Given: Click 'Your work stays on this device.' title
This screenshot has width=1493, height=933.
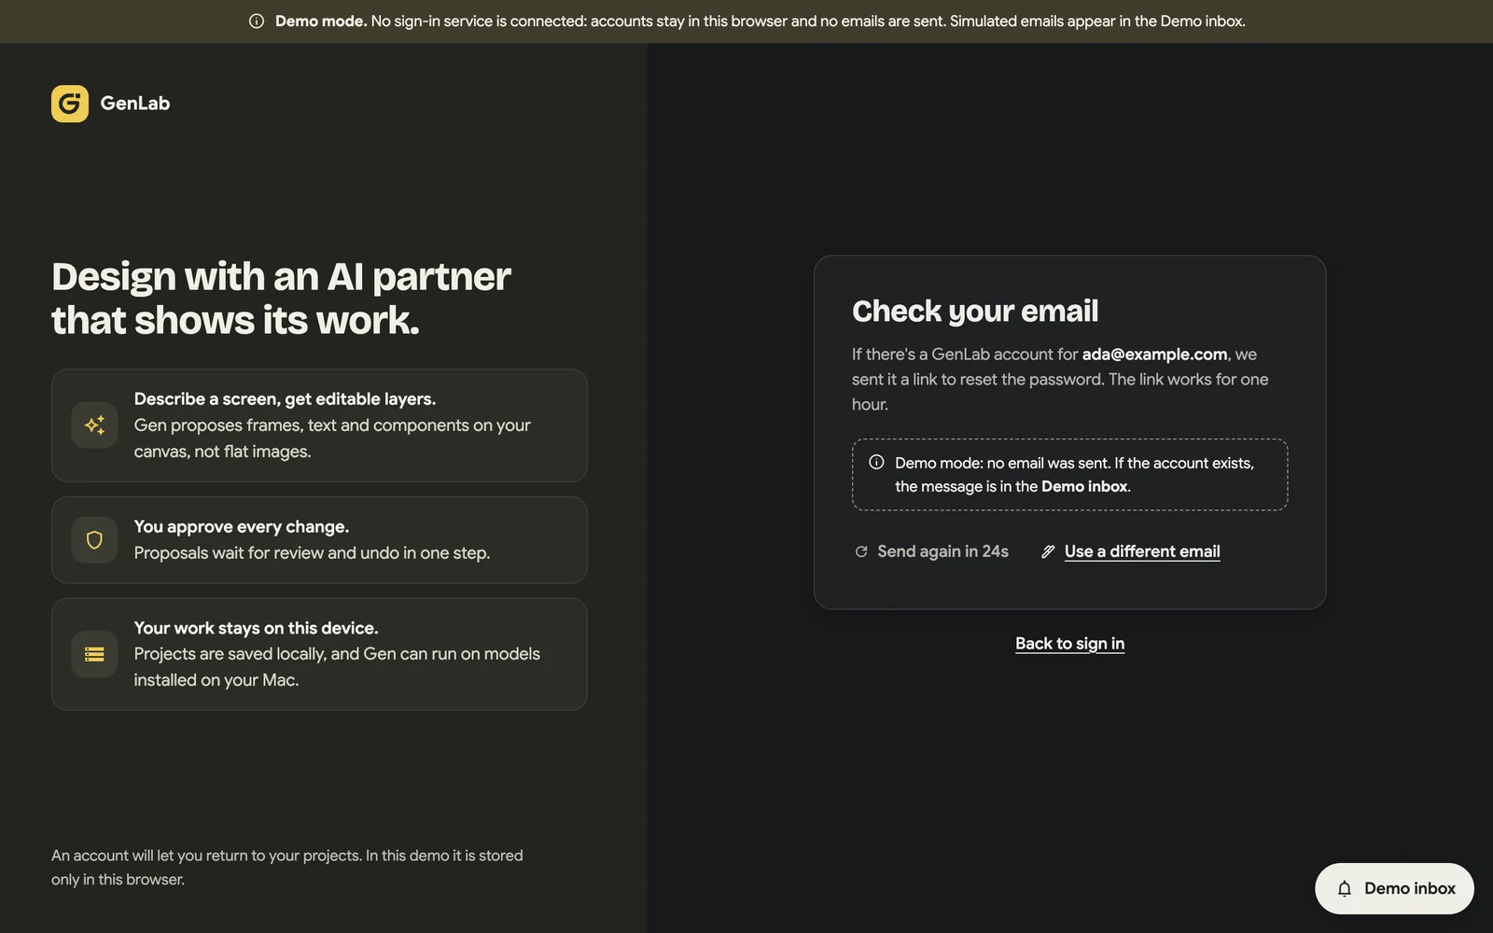Looking at the screenshot, I should pos(256,628).
